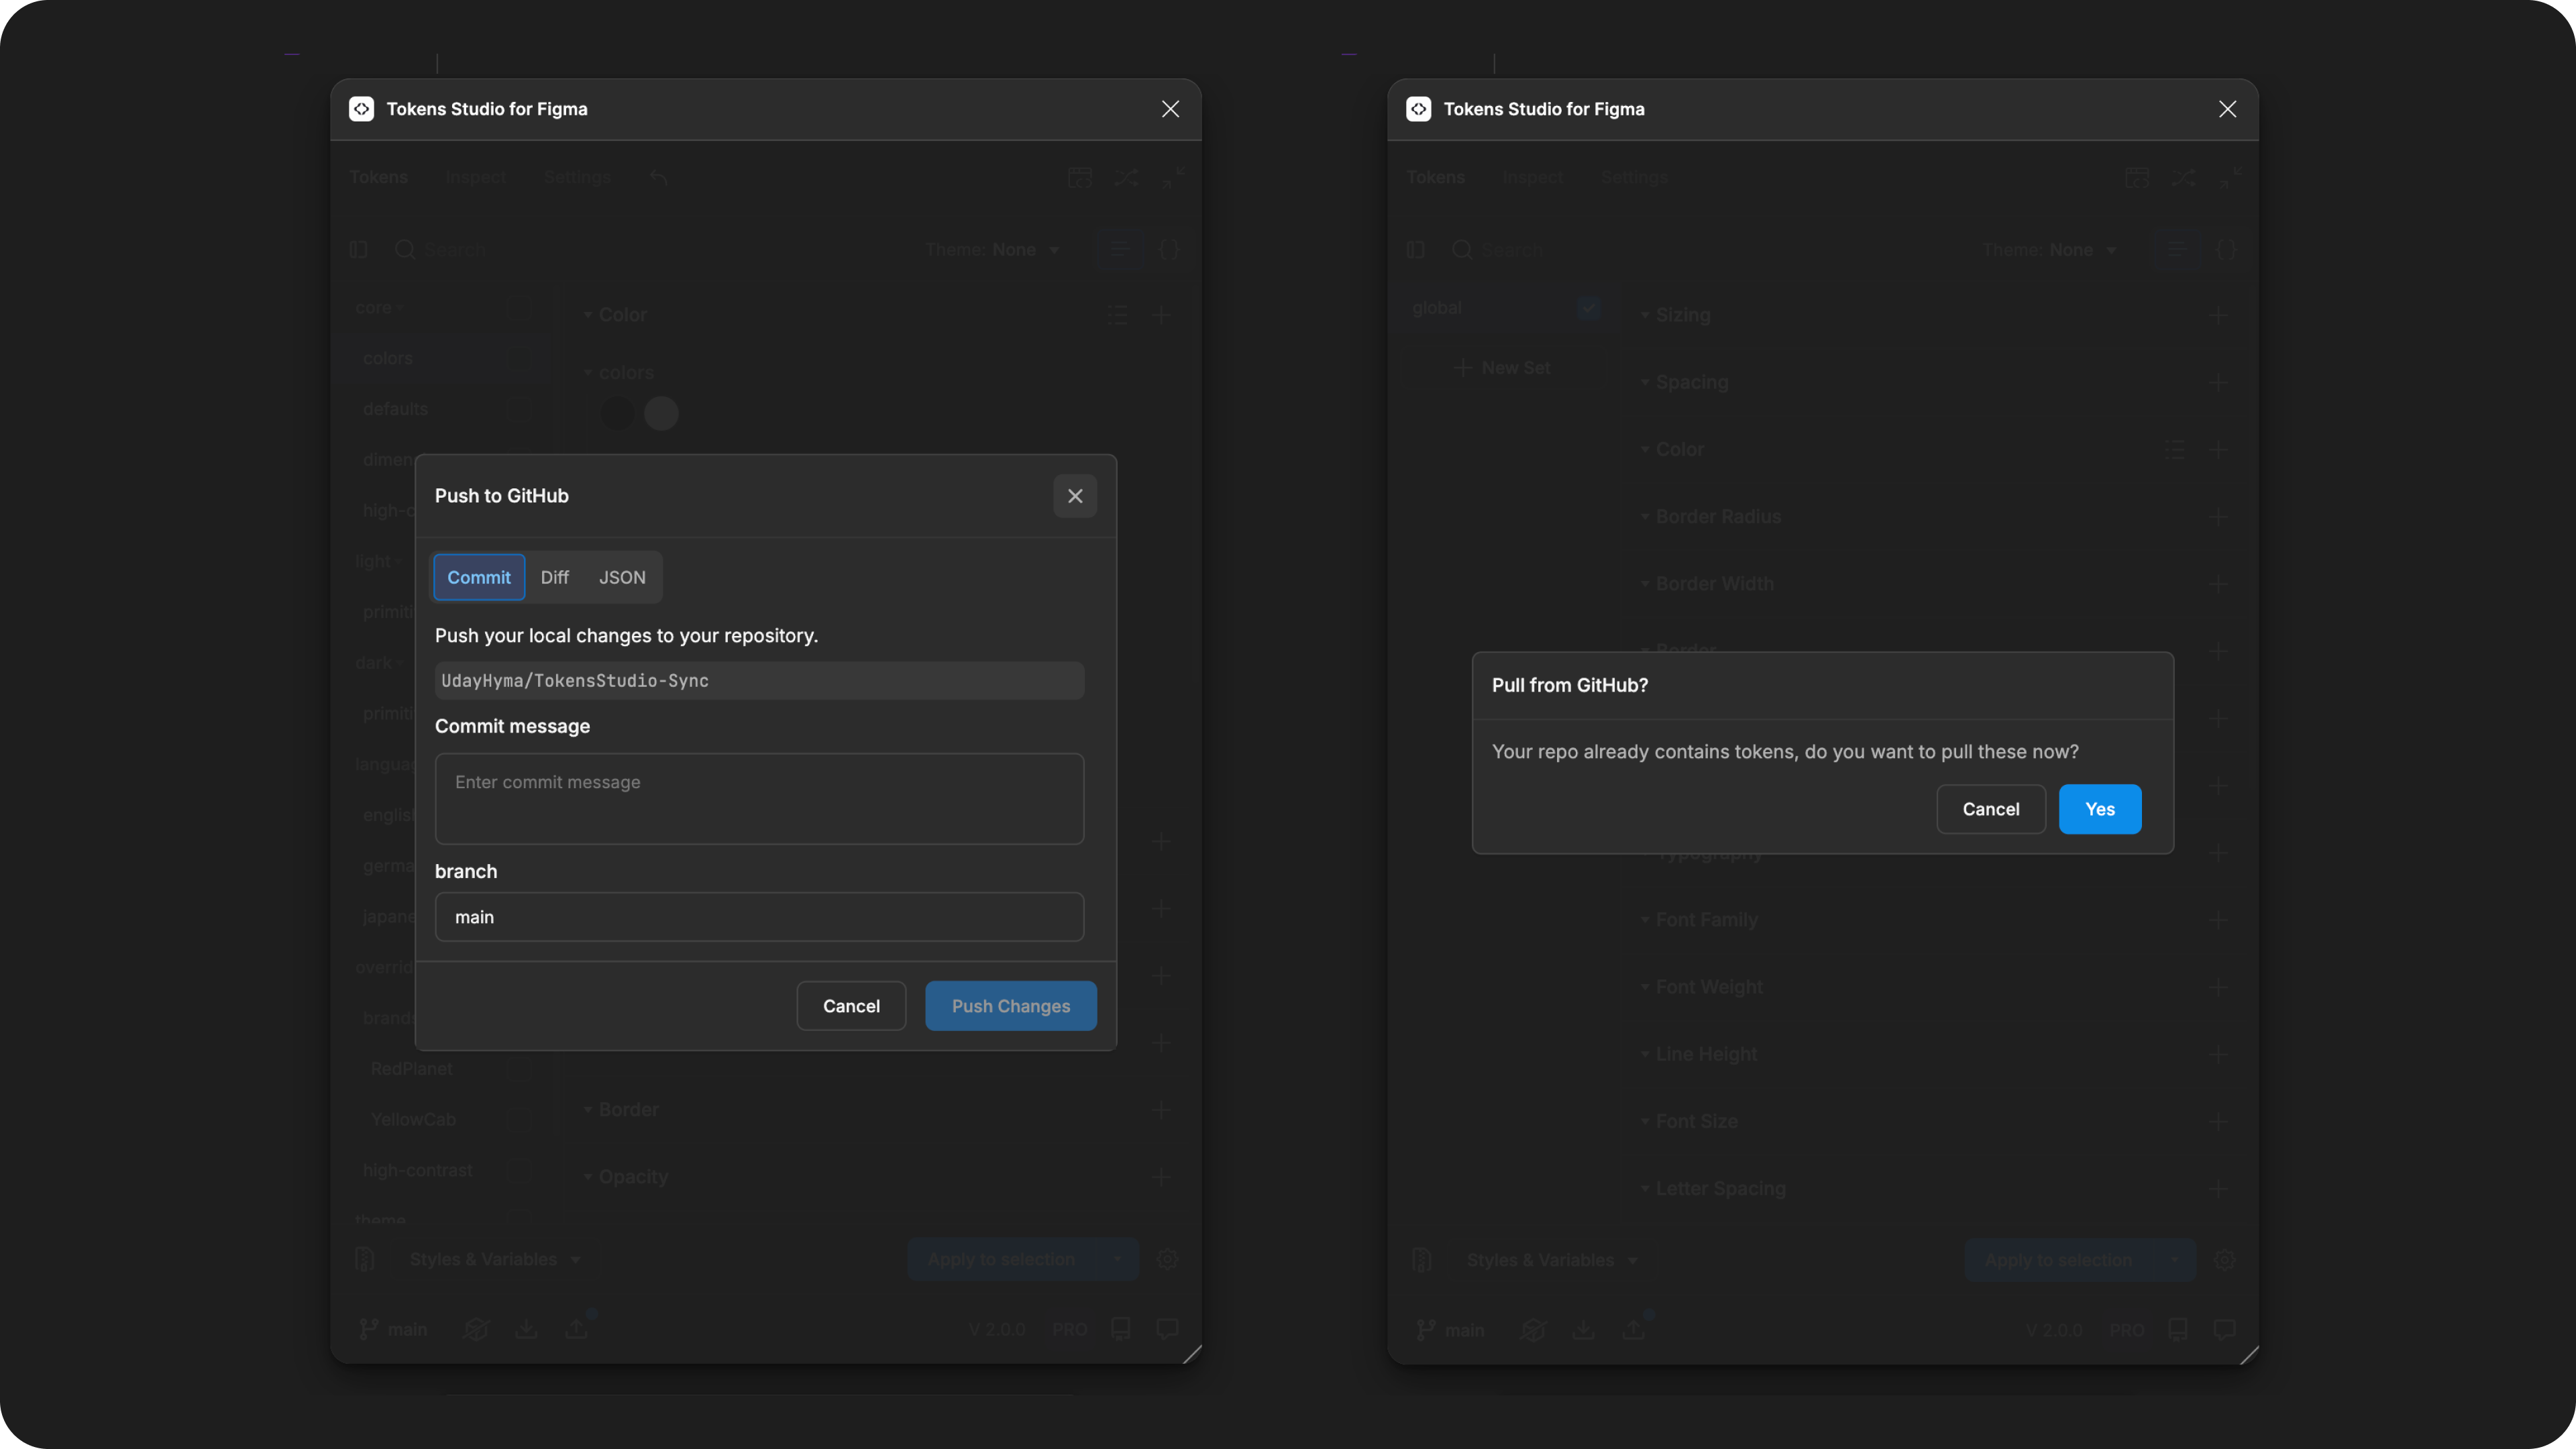Open the feedback chat icon, left window
This screenshot has width=2576, height=1449.
[1167, 1329]
